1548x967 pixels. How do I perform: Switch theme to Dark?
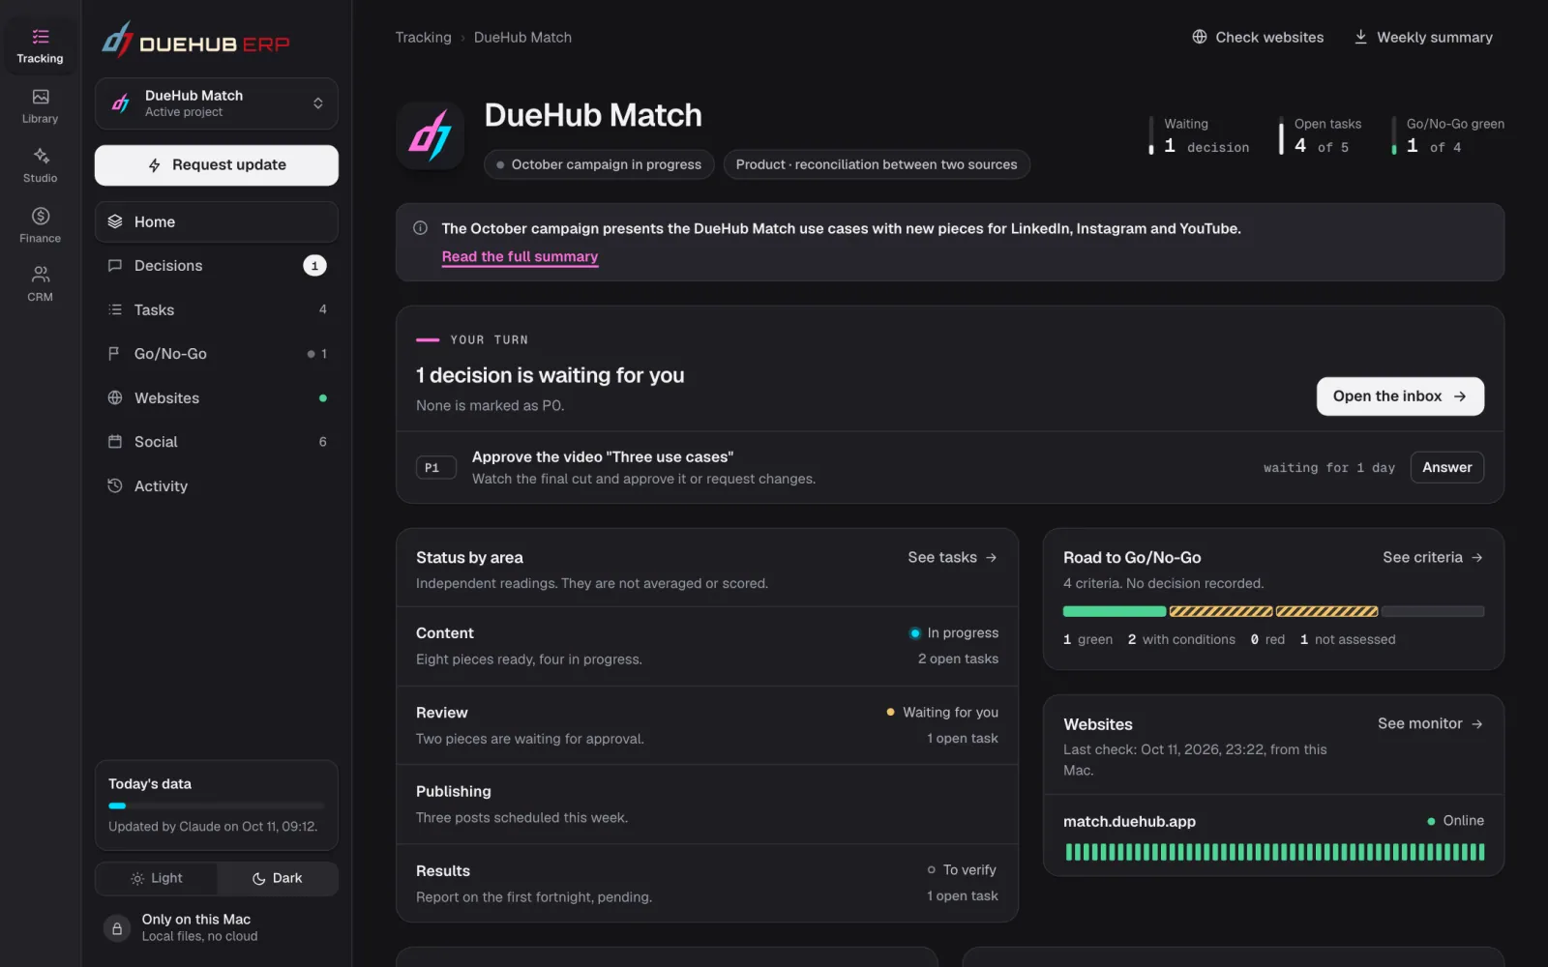278,878
